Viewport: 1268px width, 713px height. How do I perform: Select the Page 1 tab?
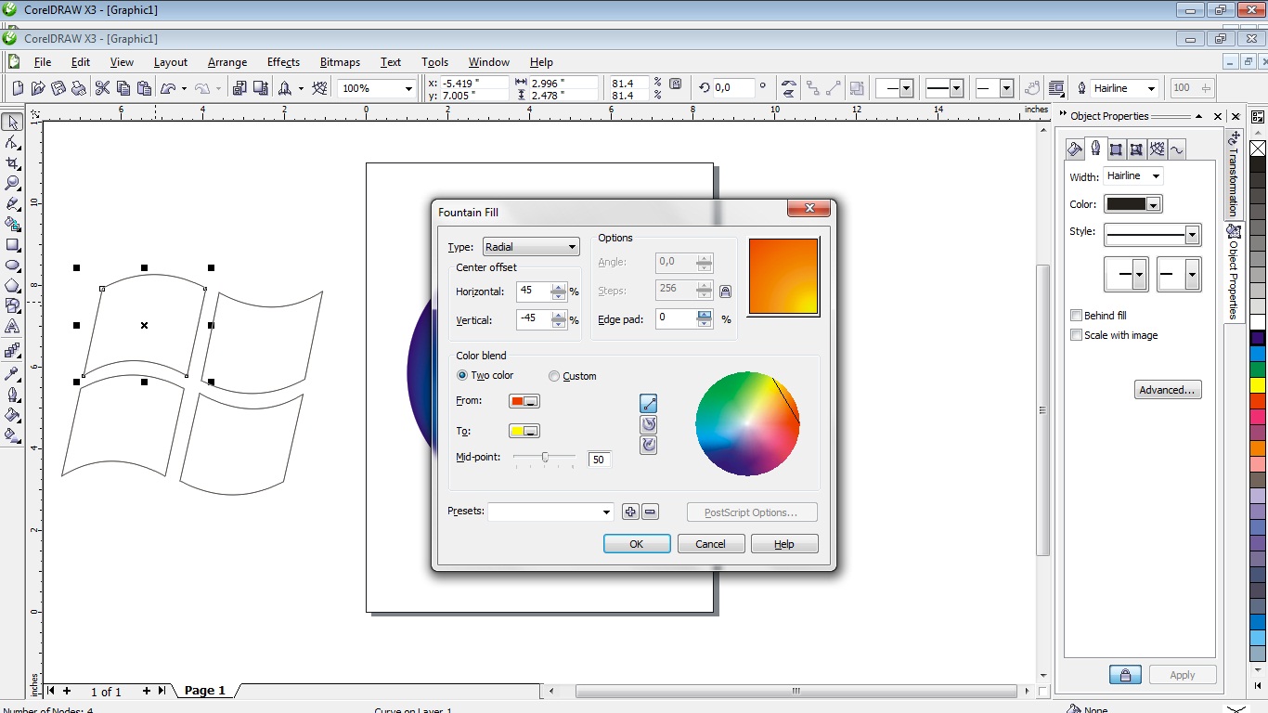(205, 691)
